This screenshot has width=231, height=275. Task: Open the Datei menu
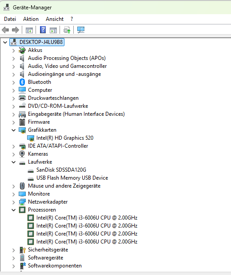coord(10,19)
